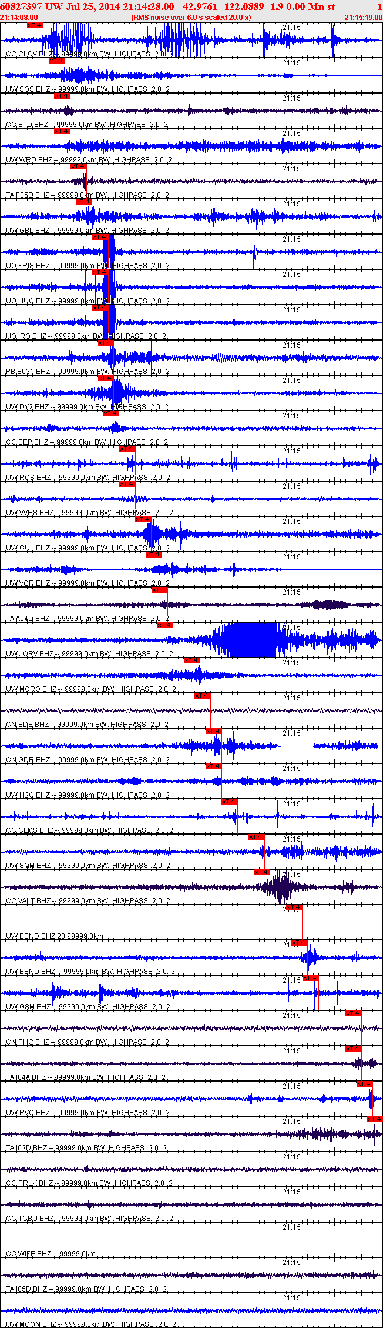Click the RMS noise scaling note in header

coord(191,18)
